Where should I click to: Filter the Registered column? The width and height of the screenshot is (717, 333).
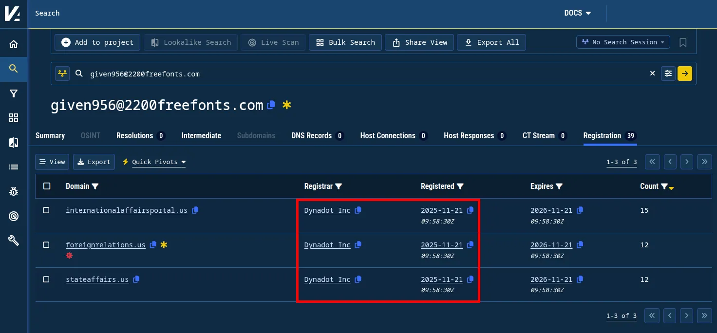[460, 186]
